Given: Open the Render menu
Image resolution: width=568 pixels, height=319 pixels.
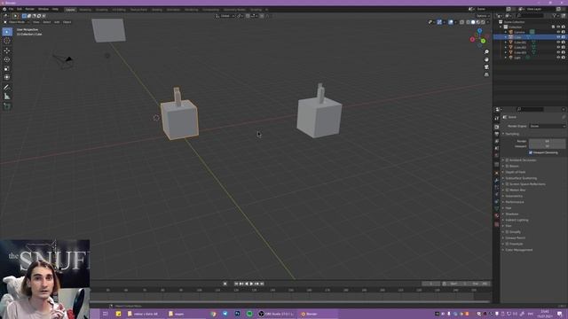Looking at the screenshot, I should pos(29,9).
